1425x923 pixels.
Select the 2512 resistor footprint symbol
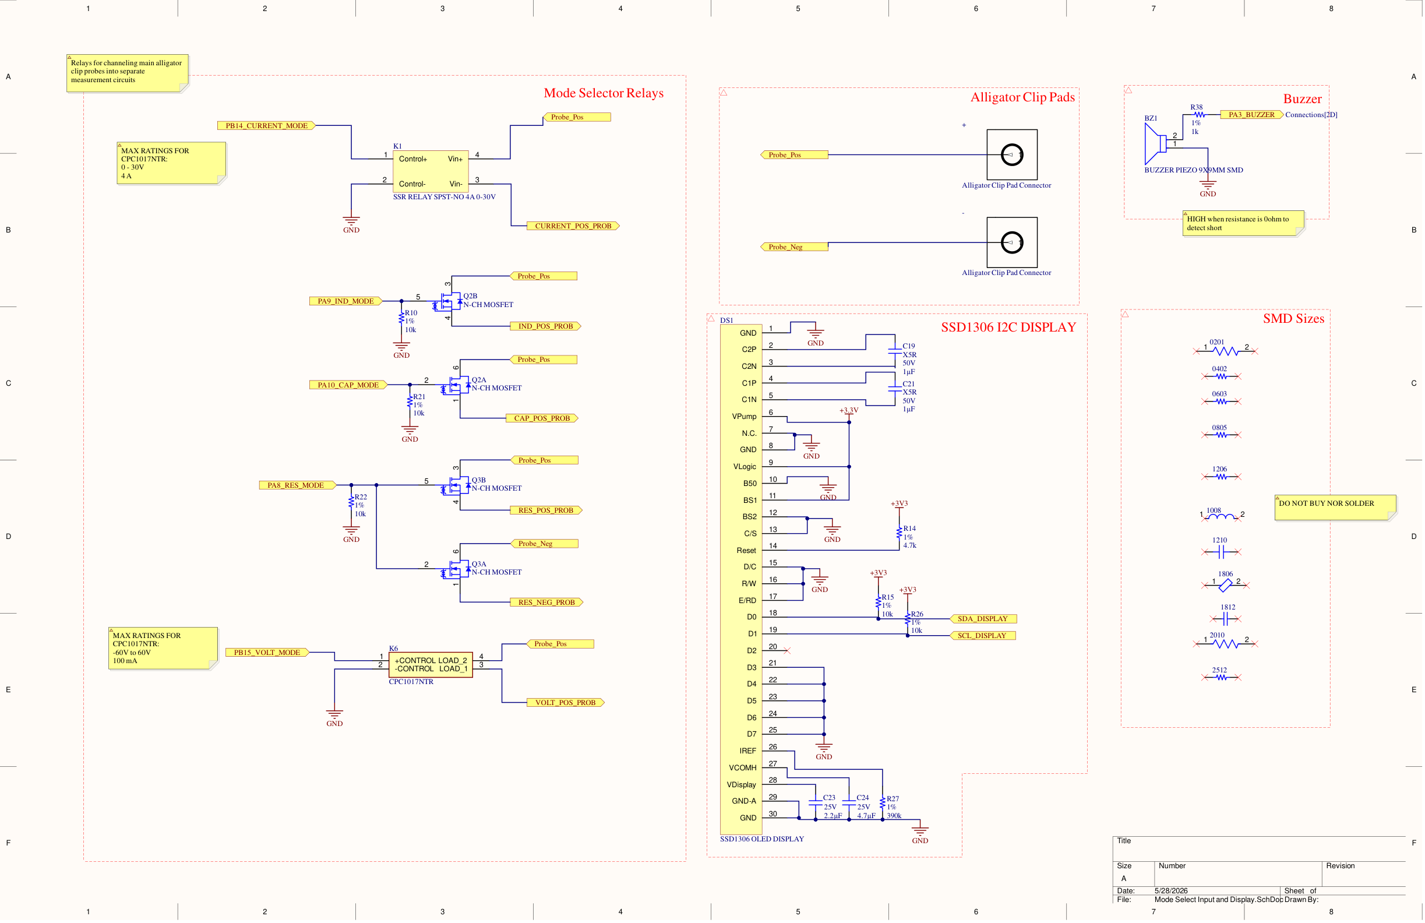tap(1222, 678)
